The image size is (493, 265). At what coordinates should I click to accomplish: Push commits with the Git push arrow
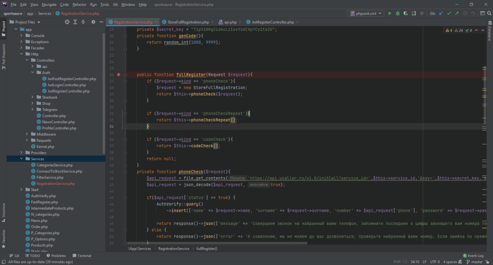(x=457, y=13)
